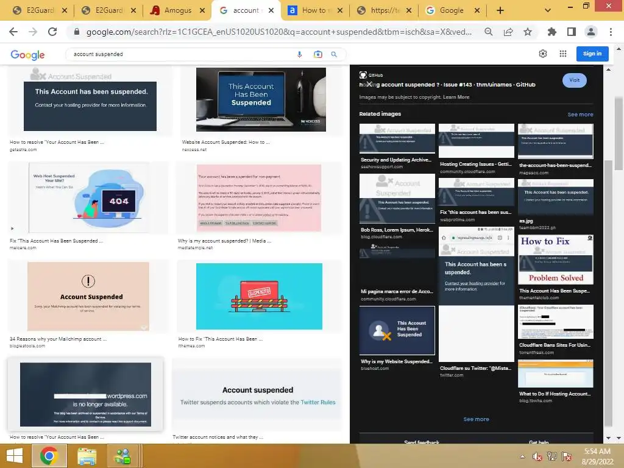Click the Send feedback link
This screenshot has width=624, height=468.
[422, 442]
